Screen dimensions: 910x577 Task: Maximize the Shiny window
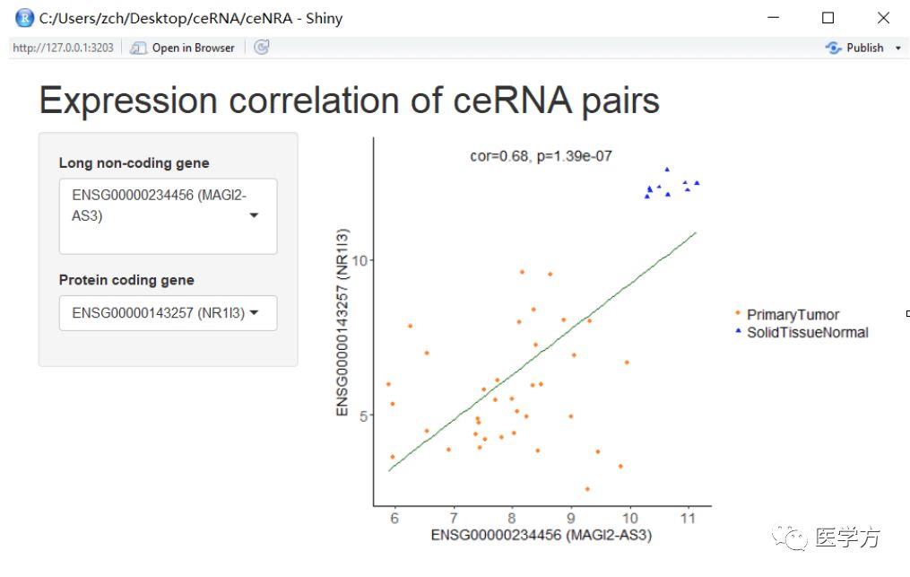tap(828, 18)
